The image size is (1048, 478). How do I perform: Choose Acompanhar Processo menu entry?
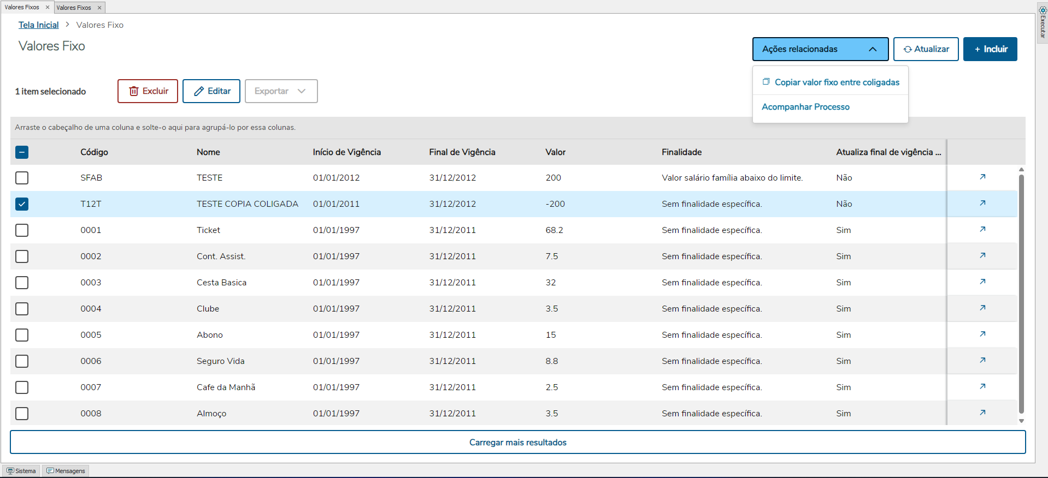(x=805, y=107)
